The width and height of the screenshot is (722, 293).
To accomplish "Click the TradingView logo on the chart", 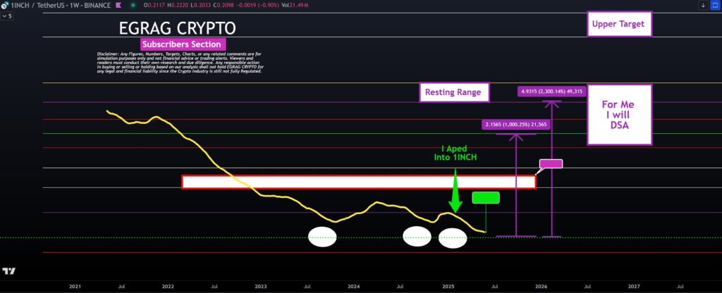I will [8, 271].
